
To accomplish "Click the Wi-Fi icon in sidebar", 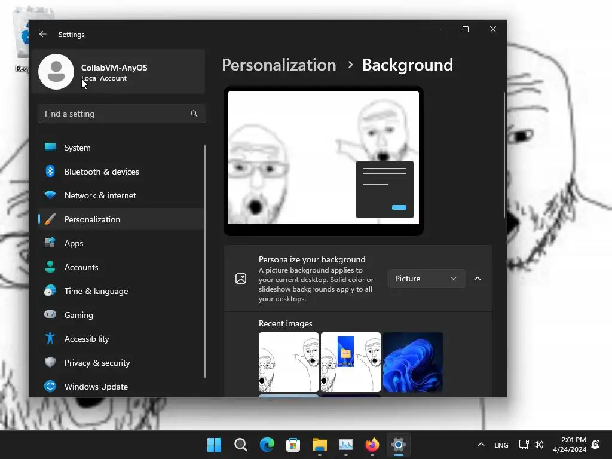I will (50, 195).
